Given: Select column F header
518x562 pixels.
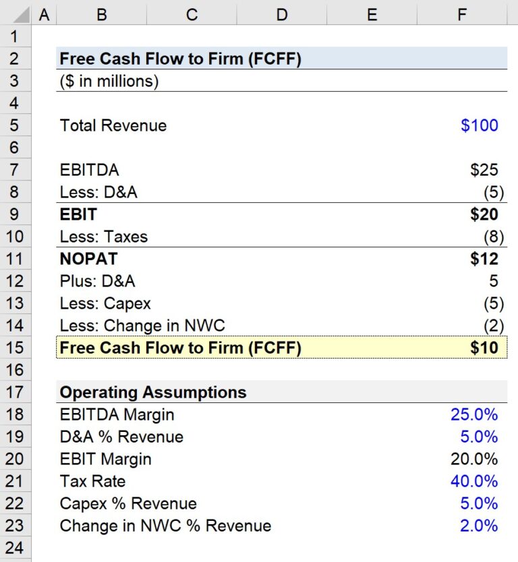Looking at the screenshot, I should click(461, 13).
